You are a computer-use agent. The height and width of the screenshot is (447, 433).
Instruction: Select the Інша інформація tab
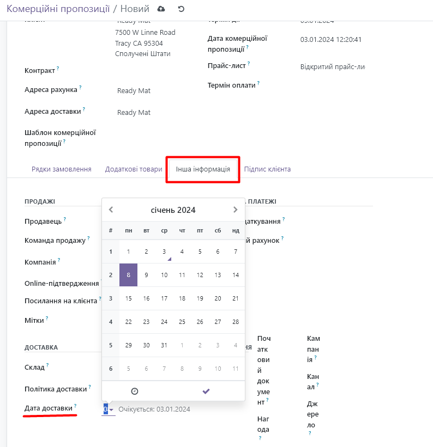pos(202,169)
